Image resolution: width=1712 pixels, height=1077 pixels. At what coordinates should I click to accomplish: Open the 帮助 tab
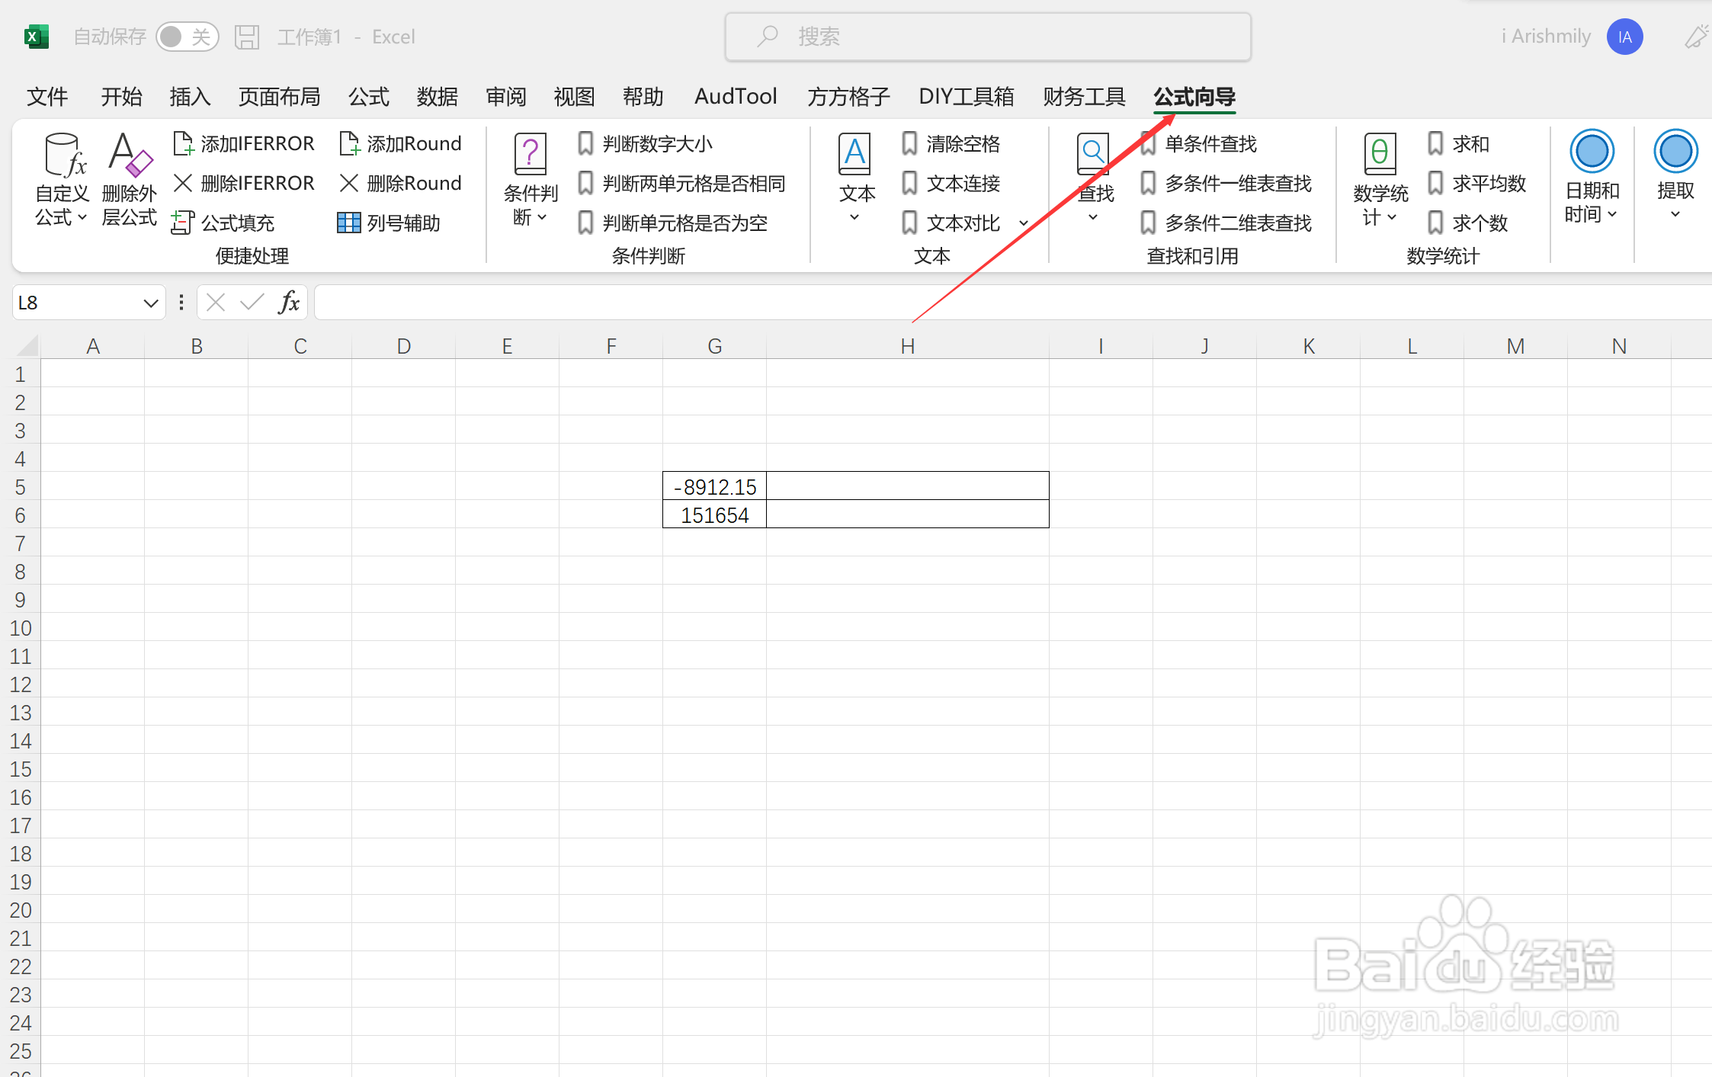tap(643, 97)
